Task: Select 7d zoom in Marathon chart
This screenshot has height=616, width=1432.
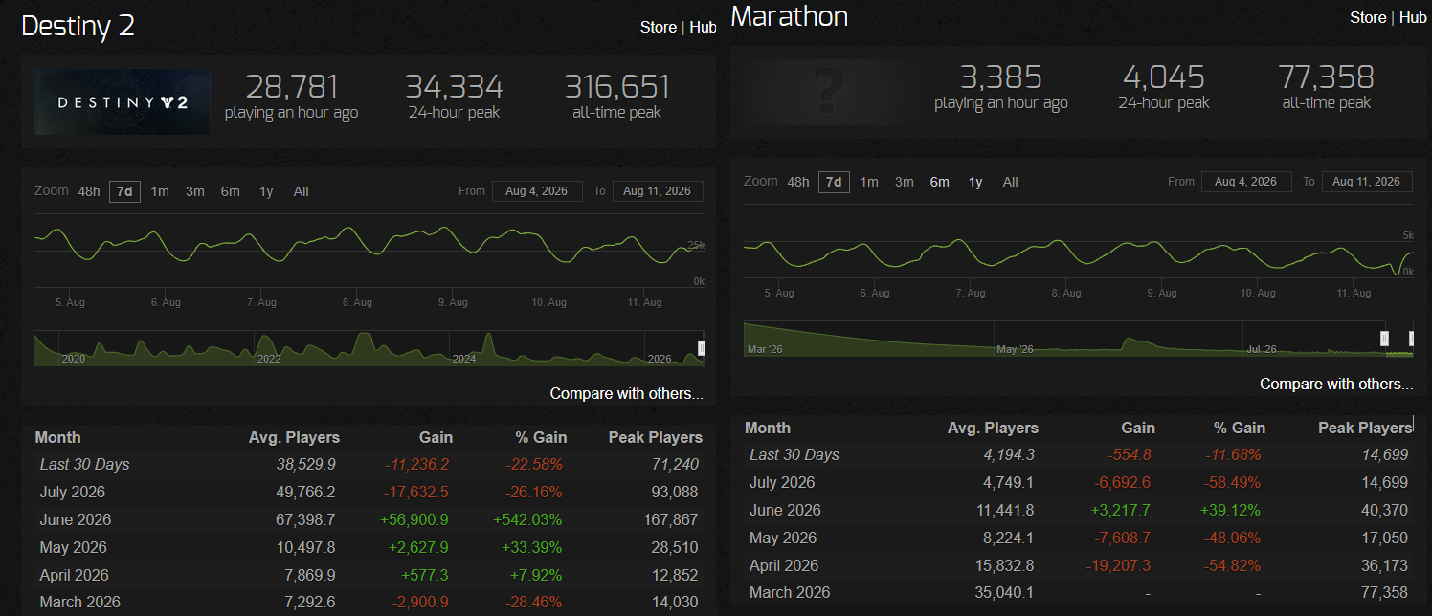Action: [834, 182]
